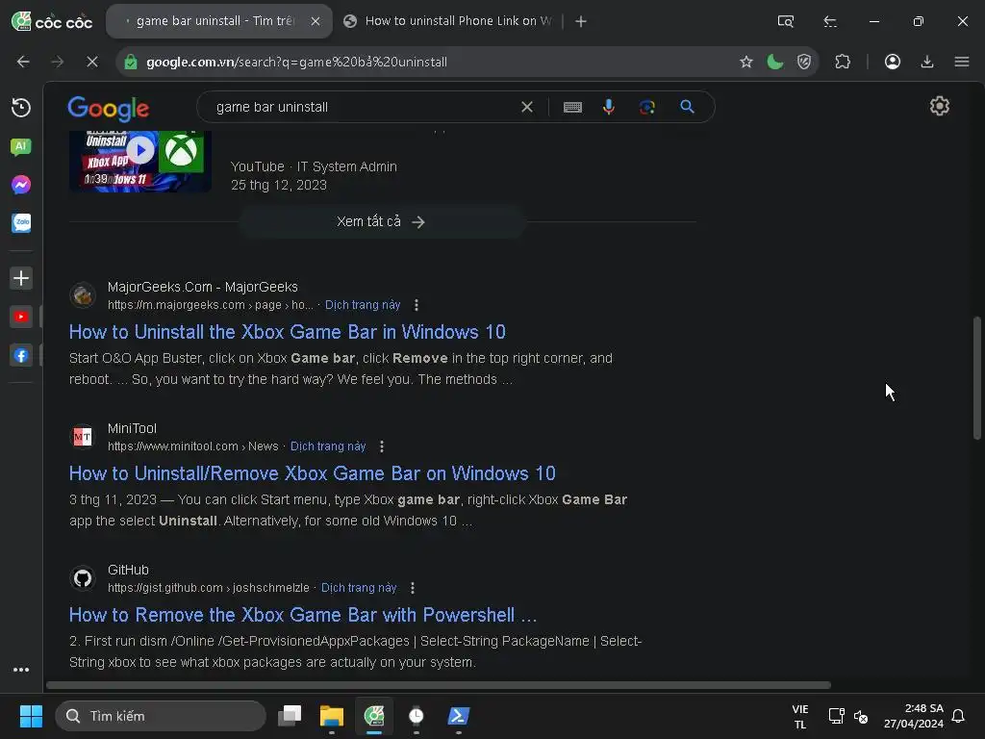The image size is (985, 739).
Task: Open the downloads icon
Action: pyautogui.click(x=926, y=62)
